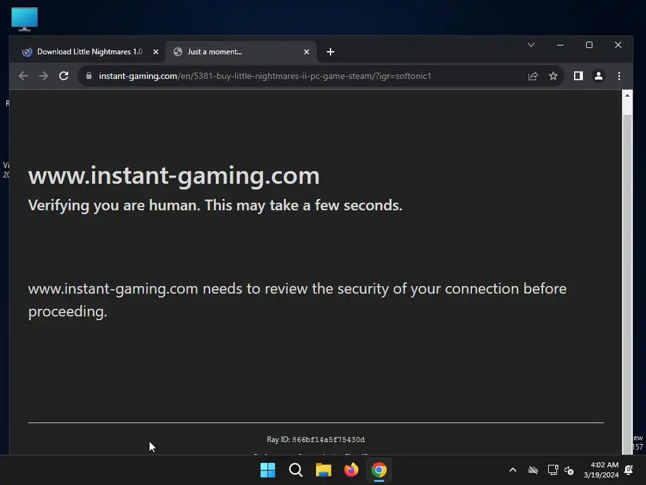Click 'Verifying you are human' text
646x485 pixels.
point(215,205)
